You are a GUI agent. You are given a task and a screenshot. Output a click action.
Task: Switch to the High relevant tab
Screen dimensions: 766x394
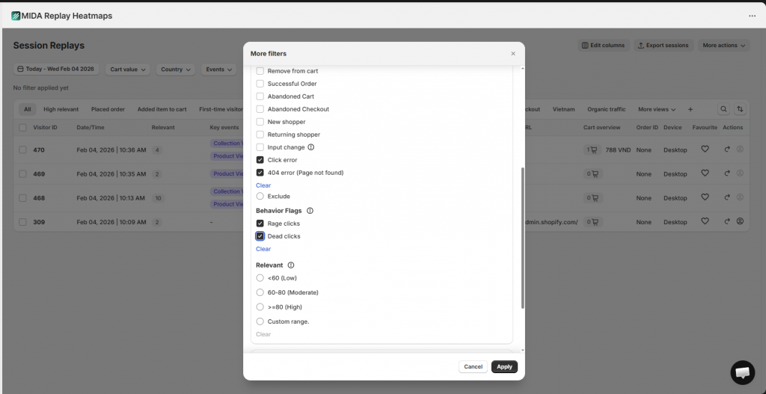[61, 109]
